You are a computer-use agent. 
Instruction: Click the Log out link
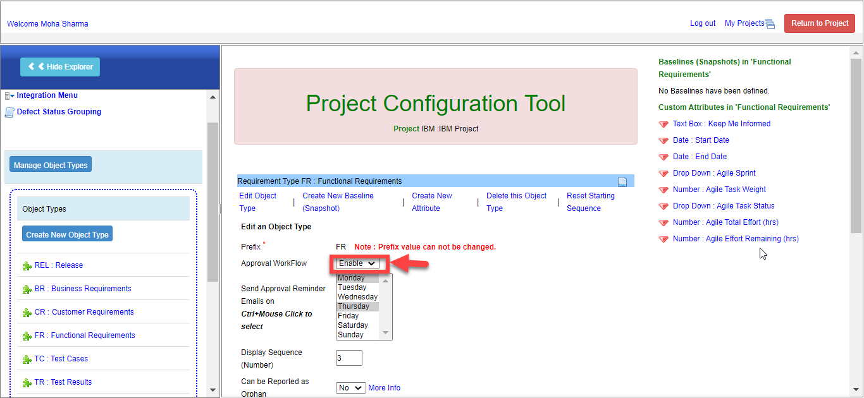point(703,23)
